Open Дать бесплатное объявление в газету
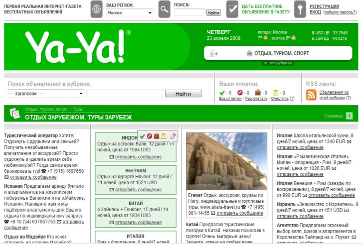The height and width of the screenshot is (251, 363). click(x=266, y=9)
